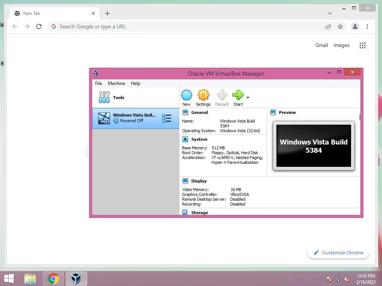382x286 pixels.
Task: Click the Boot Order value text
Action: click(x=235, y=153)
